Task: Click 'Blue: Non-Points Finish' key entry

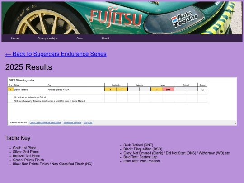Action: click(x=53, y=164)
